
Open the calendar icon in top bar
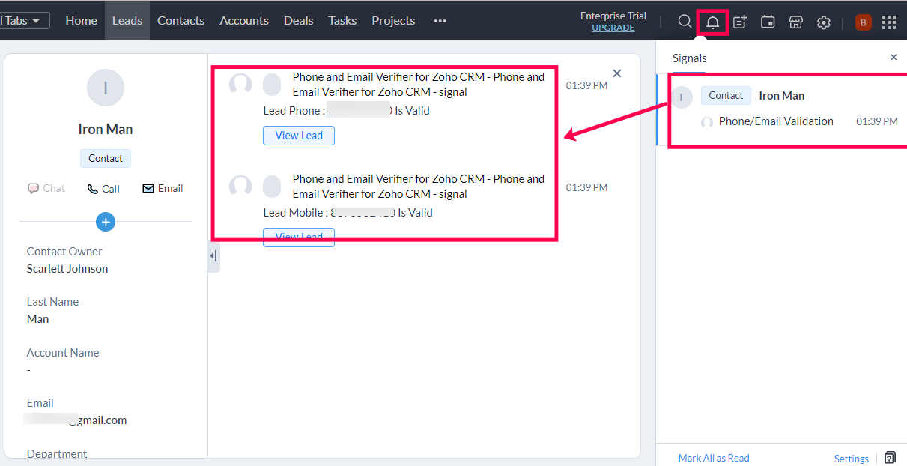[768, 22]
